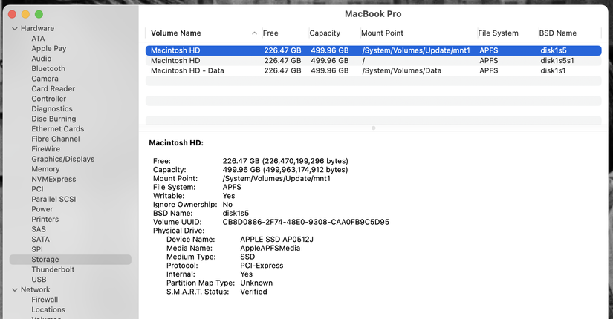Select SPI in the sidebar
613x319 pixels.
pos(37,249)
